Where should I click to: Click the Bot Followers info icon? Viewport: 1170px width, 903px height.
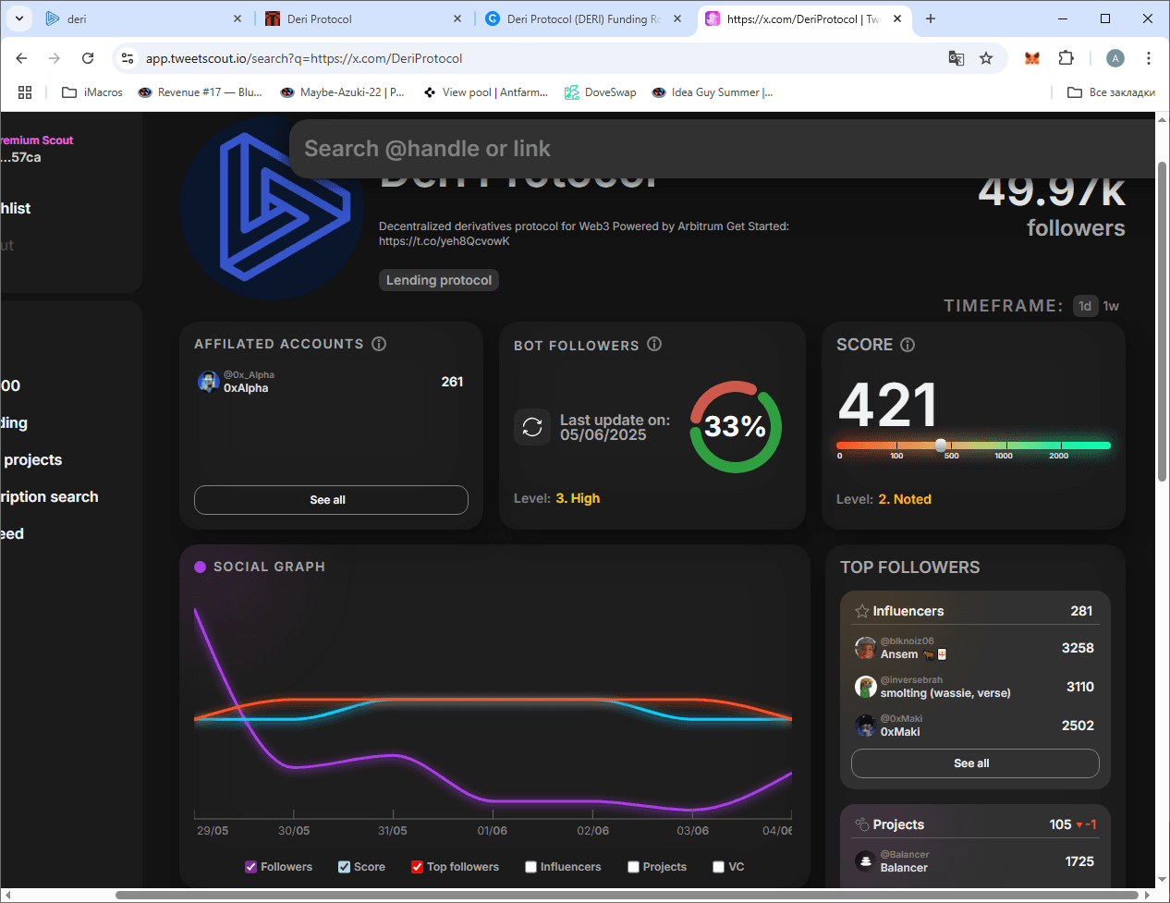(654, 344)
